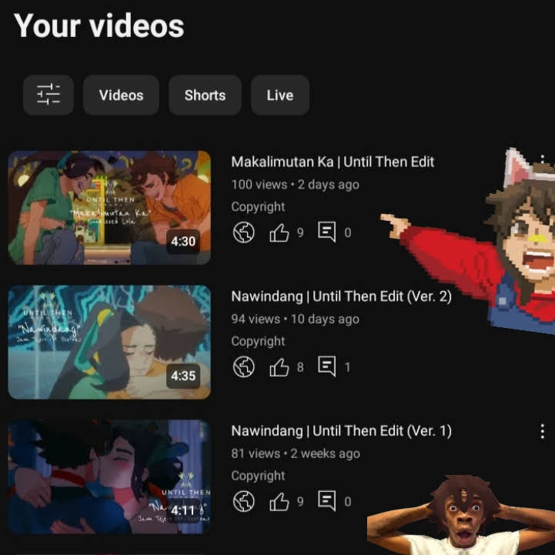
Task: Open the Nawindang Ver. 2 video thumbnail
Action: click(x=109, y=343)
